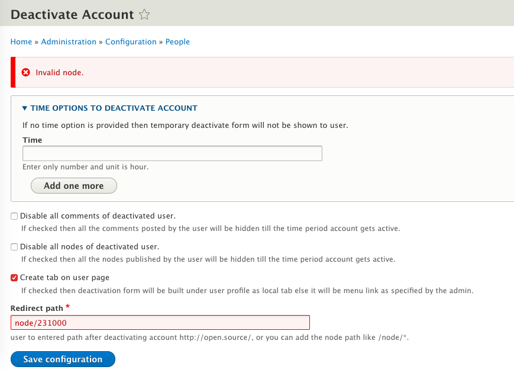Enable 'Disable all comments of deactivated user'
Screen dimensions: 514x392
click(14, 216)
